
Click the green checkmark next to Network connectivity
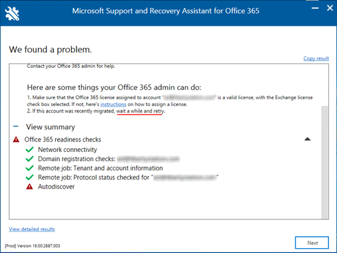click(29, 149)
